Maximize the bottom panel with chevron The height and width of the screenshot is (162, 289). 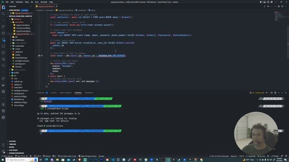282,93
